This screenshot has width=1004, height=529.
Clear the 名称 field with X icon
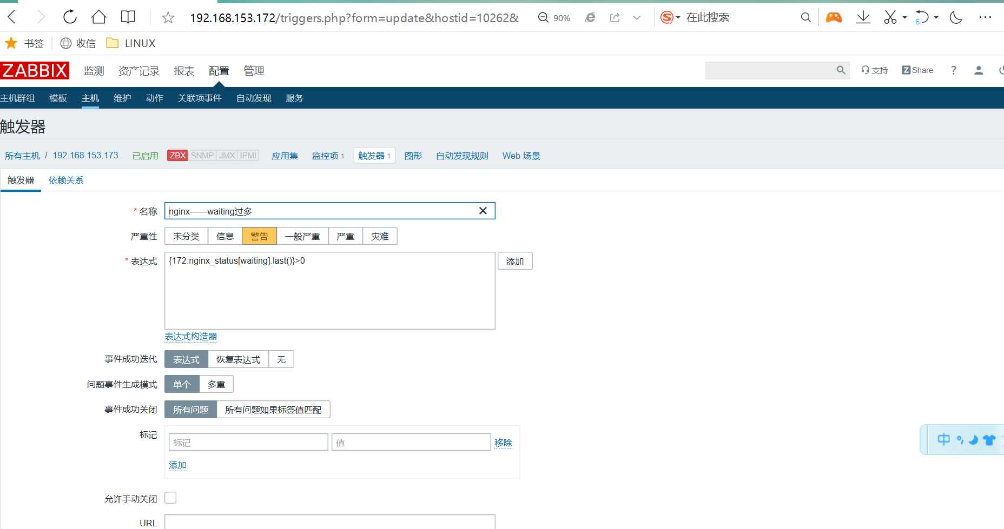483,211
